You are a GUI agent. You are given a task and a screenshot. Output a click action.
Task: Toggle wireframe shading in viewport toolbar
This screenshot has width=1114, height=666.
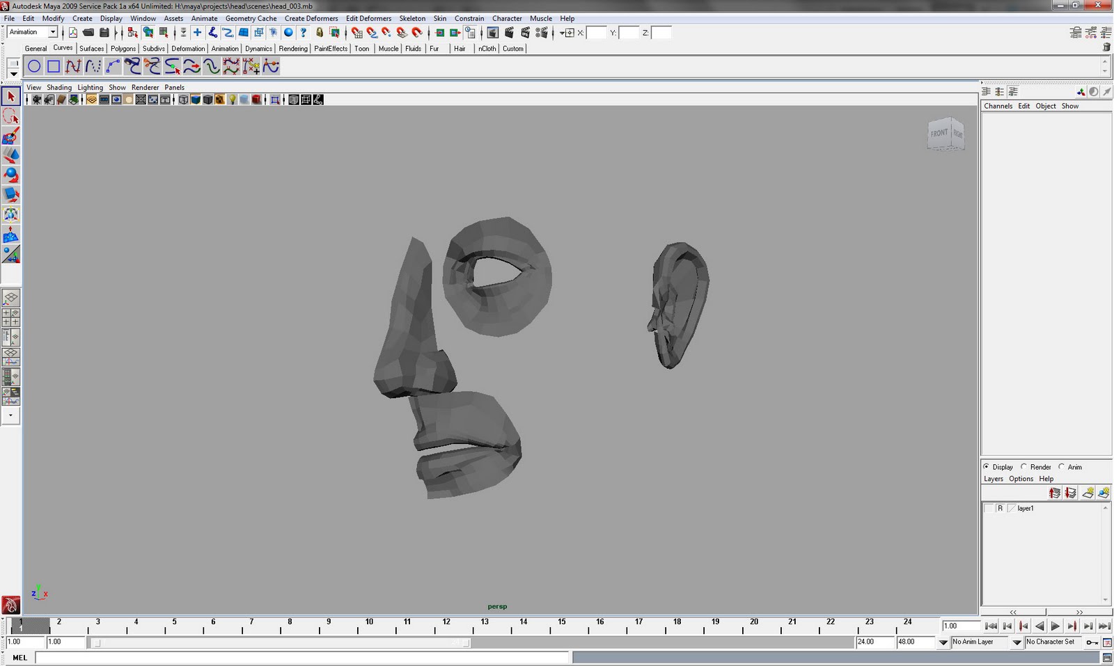pyautogui.click(x=184, y=100)
